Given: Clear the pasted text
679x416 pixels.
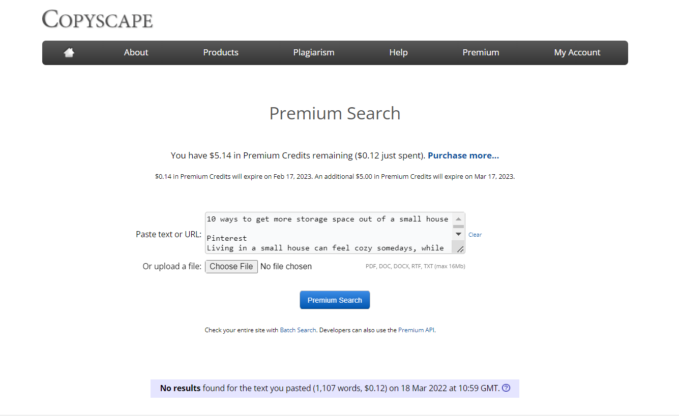Looking at the screenshot, I should 475,235.
